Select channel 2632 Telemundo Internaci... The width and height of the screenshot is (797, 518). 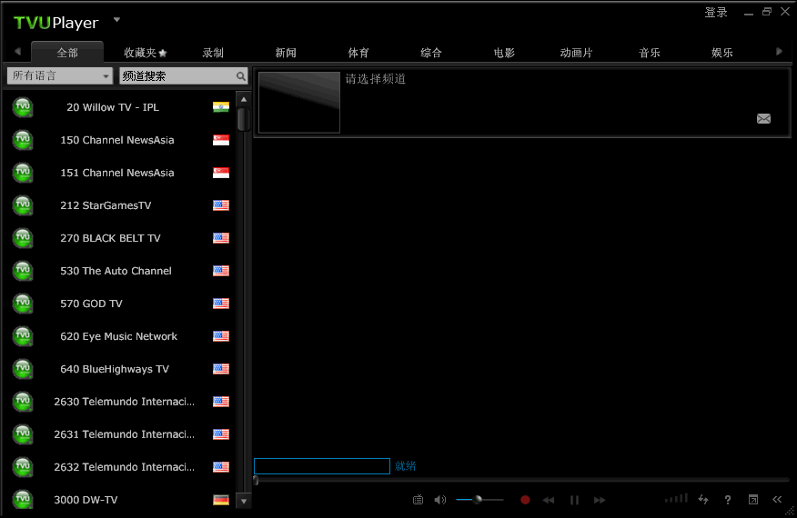pos(121,467)
